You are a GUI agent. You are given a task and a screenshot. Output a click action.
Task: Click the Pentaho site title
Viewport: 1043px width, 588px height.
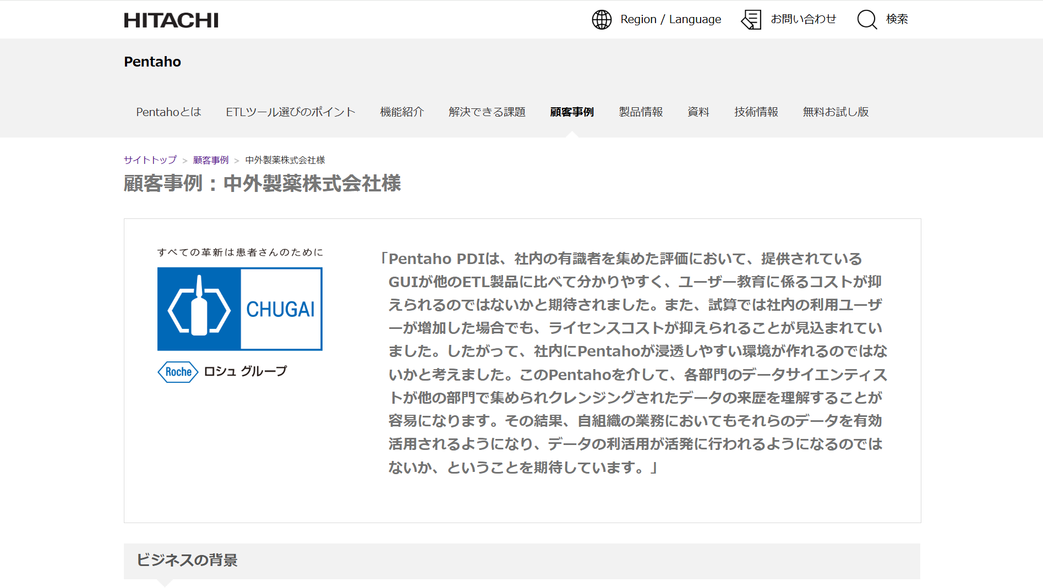152,62
